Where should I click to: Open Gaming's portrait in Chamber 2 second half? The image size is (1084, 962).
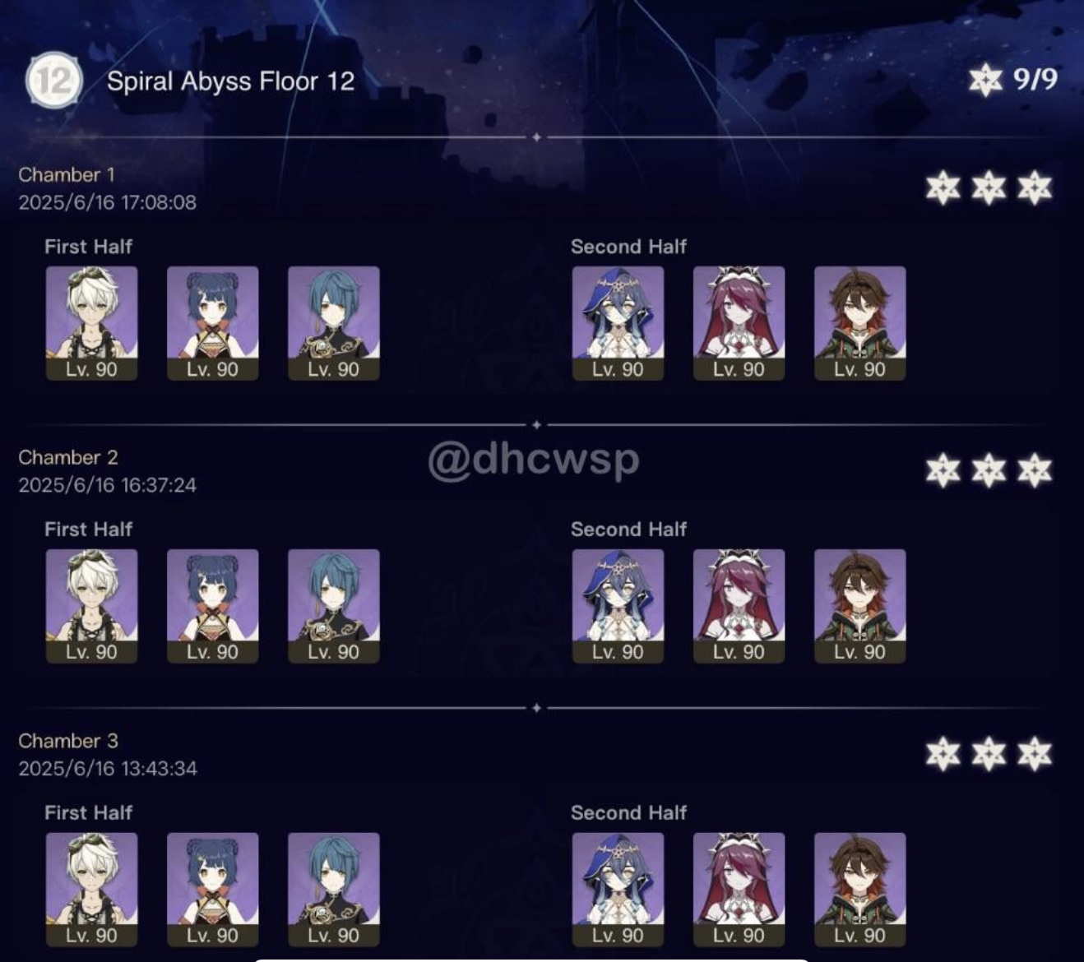coord(859,606)
